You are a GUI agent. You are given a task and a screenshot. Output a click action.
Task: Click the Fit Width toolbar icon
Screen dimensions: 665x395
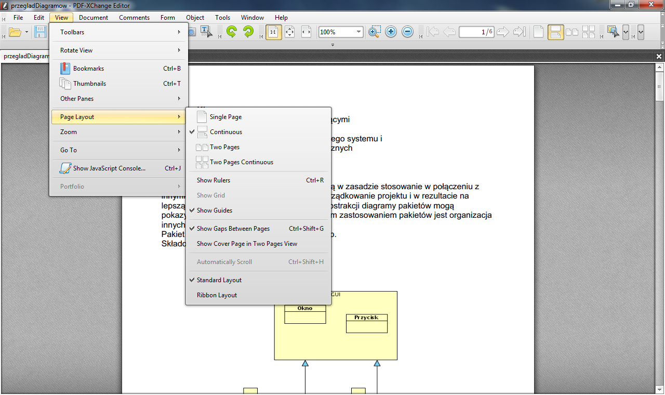(307, 32)
